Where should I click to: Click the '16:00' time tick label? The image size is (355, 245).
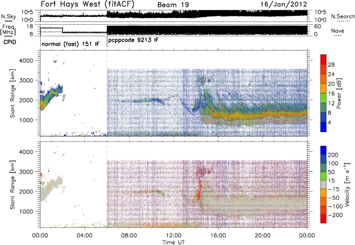(218, 236)
